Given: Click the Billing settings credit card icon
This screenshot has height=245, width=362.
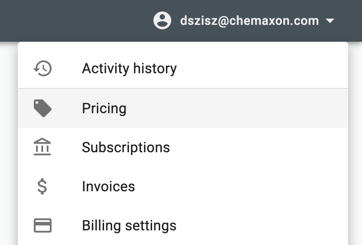Looking at the screenshot, I should (x=43, y=225).
